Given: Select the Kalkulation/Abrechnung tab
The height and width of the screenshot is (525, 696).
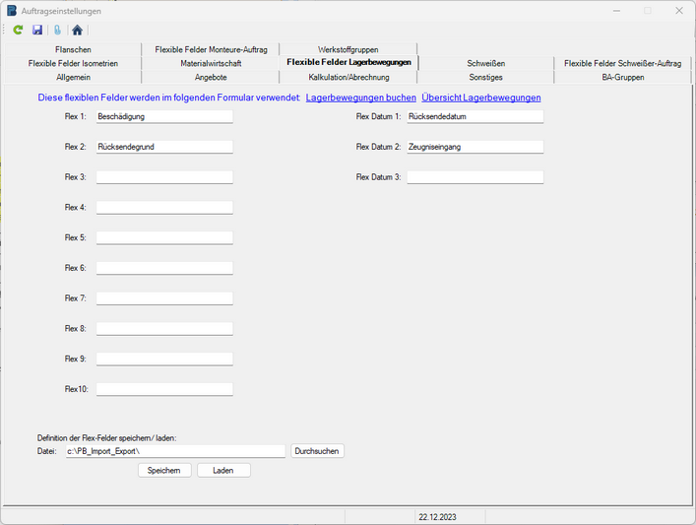Looking at the screenshot, I should pyautogui.click(x=348, y=77).
